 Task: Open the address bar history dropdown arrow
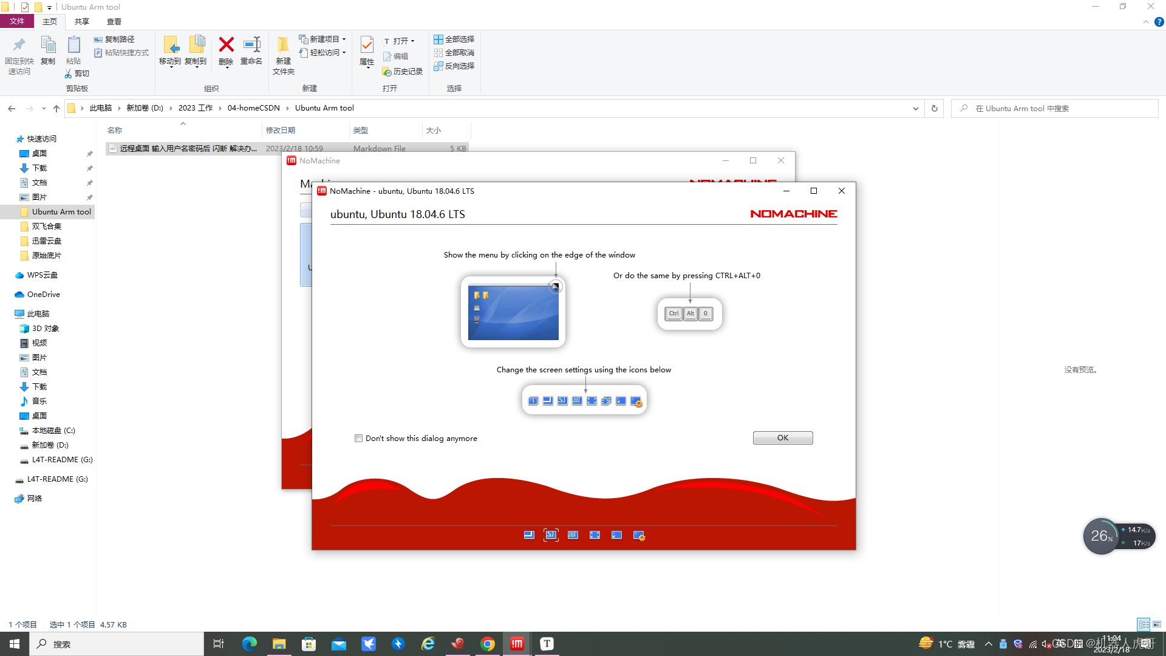click(915, 109)
